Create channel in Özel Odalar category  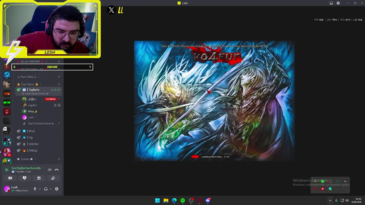[x=59, y=84]
